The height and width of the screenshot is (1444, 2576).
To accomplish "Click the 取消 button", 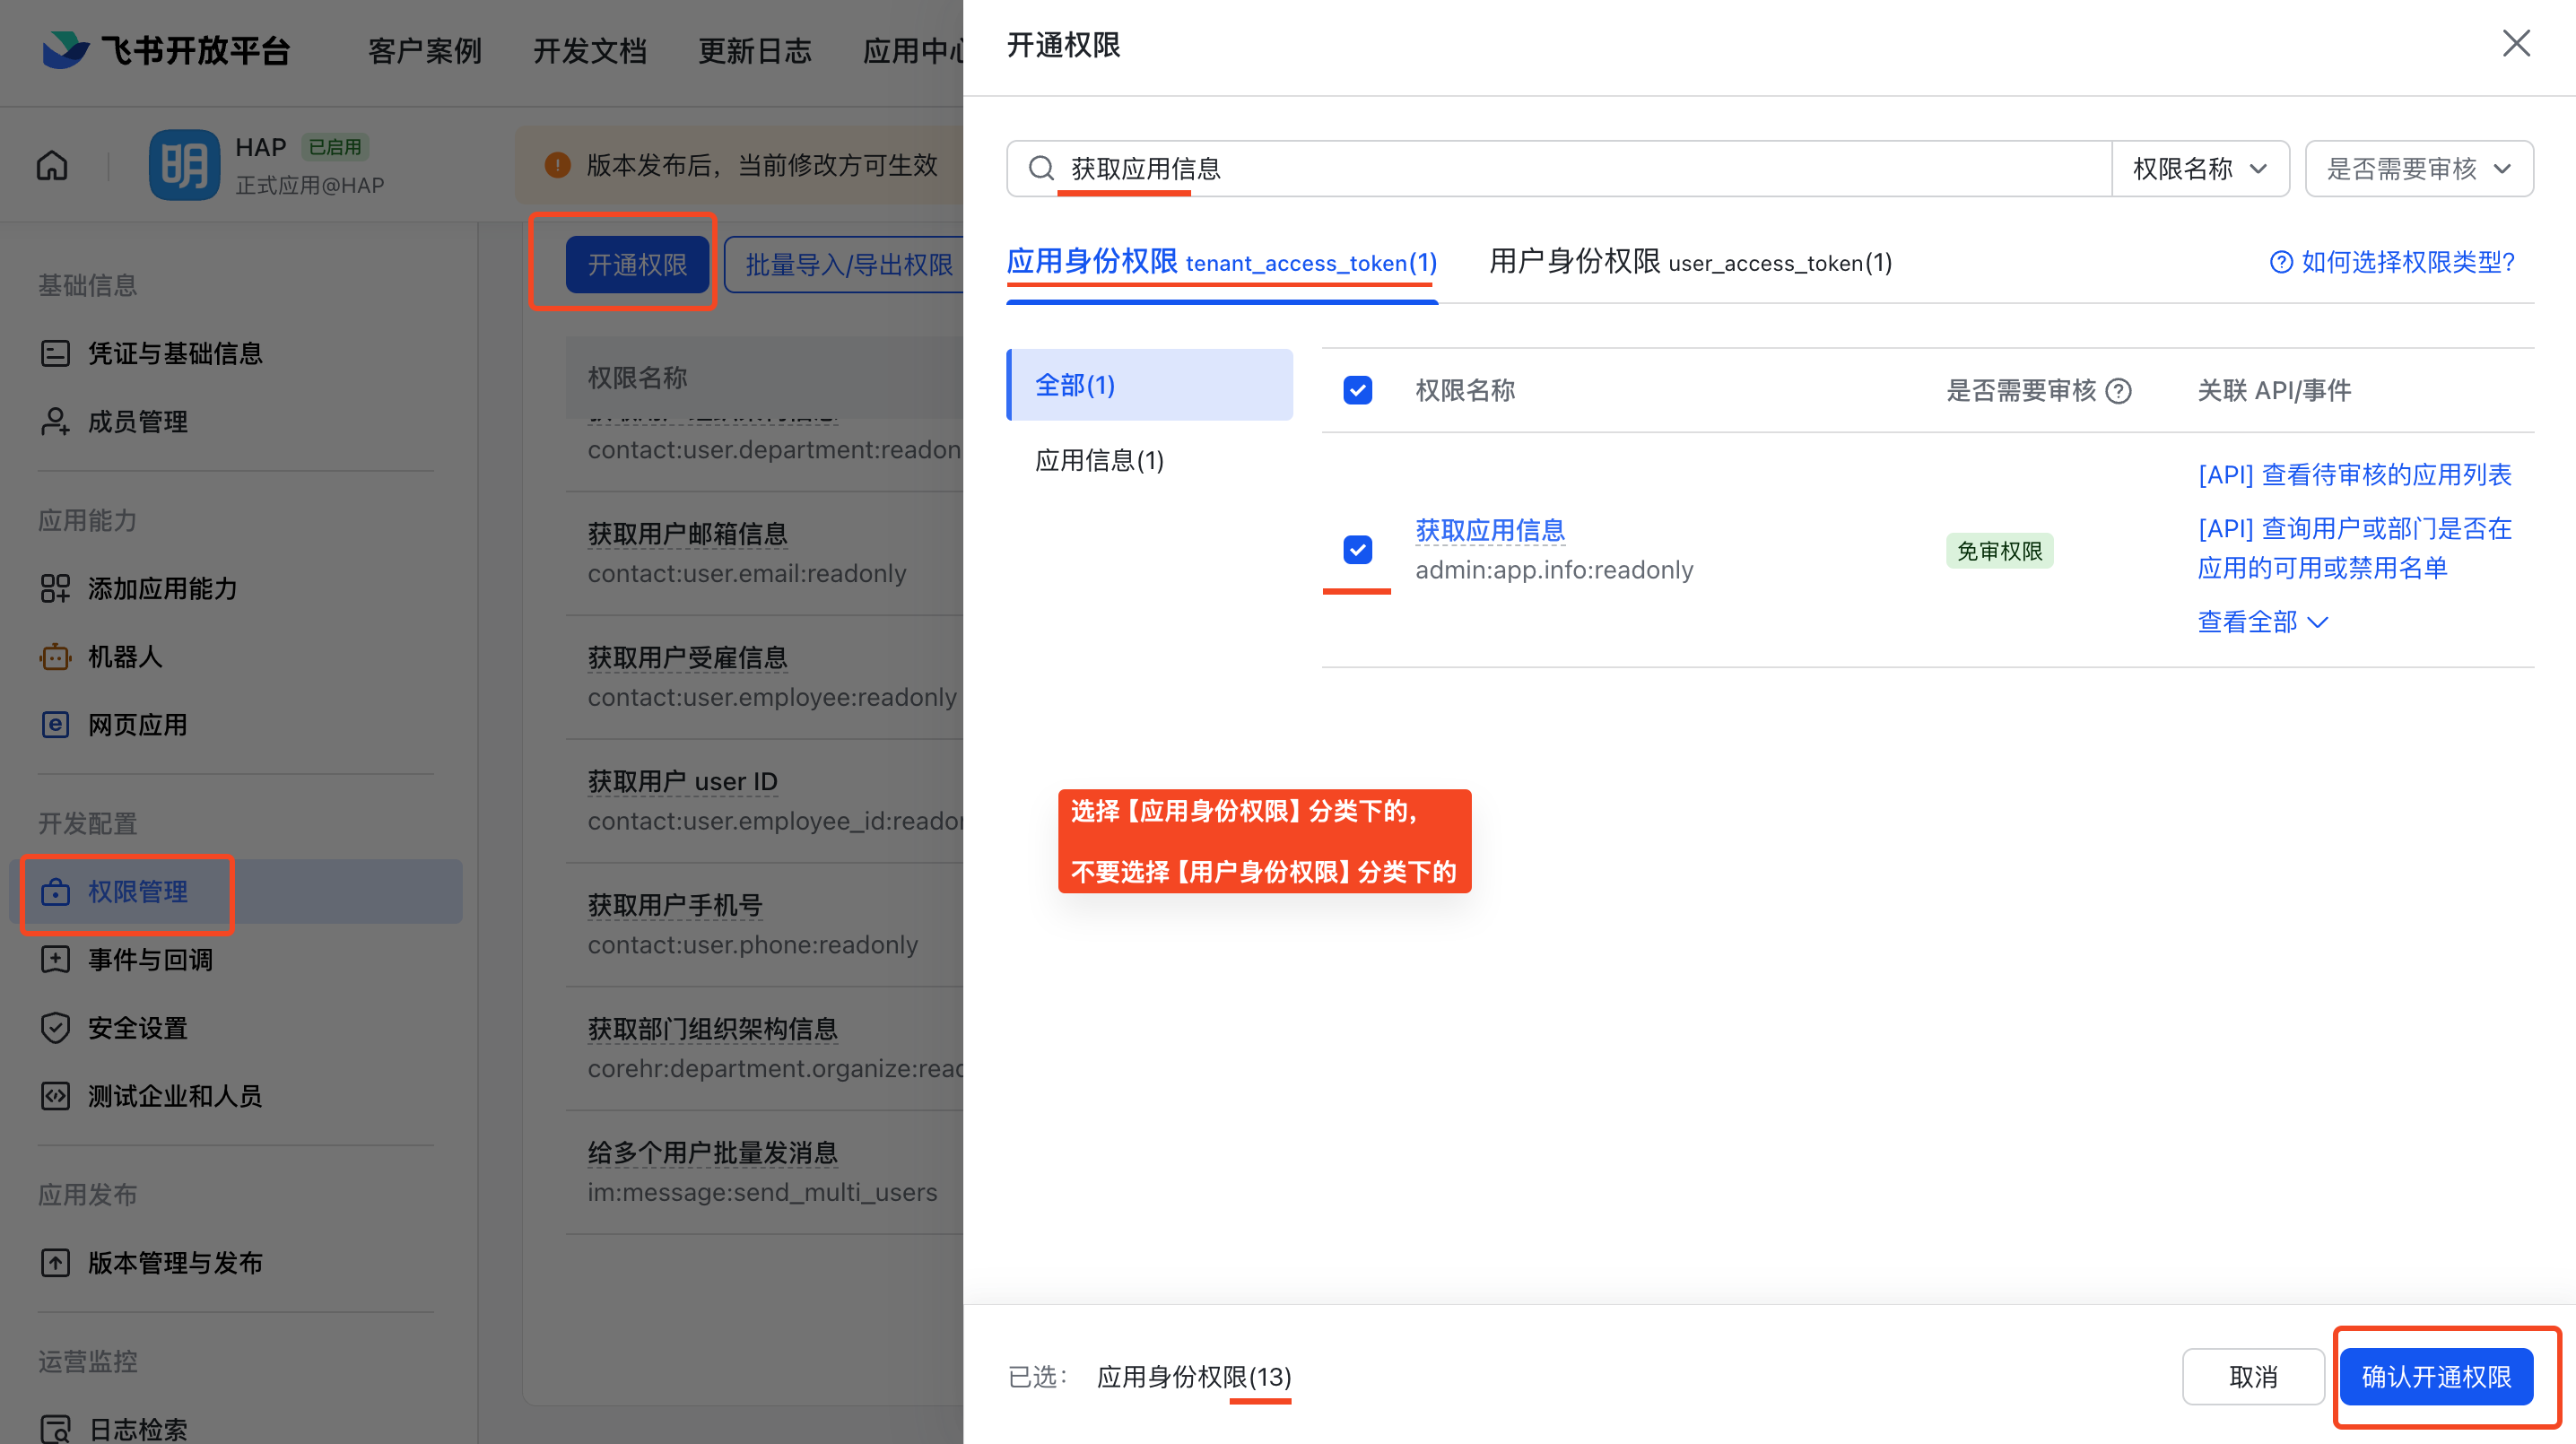I will [2253, 1376].
